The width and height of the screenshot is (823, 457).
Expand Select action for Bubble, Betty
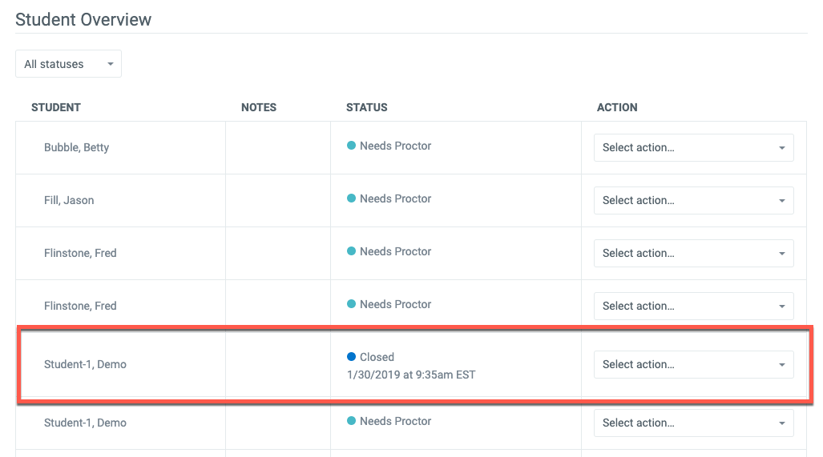pos(693,148)
